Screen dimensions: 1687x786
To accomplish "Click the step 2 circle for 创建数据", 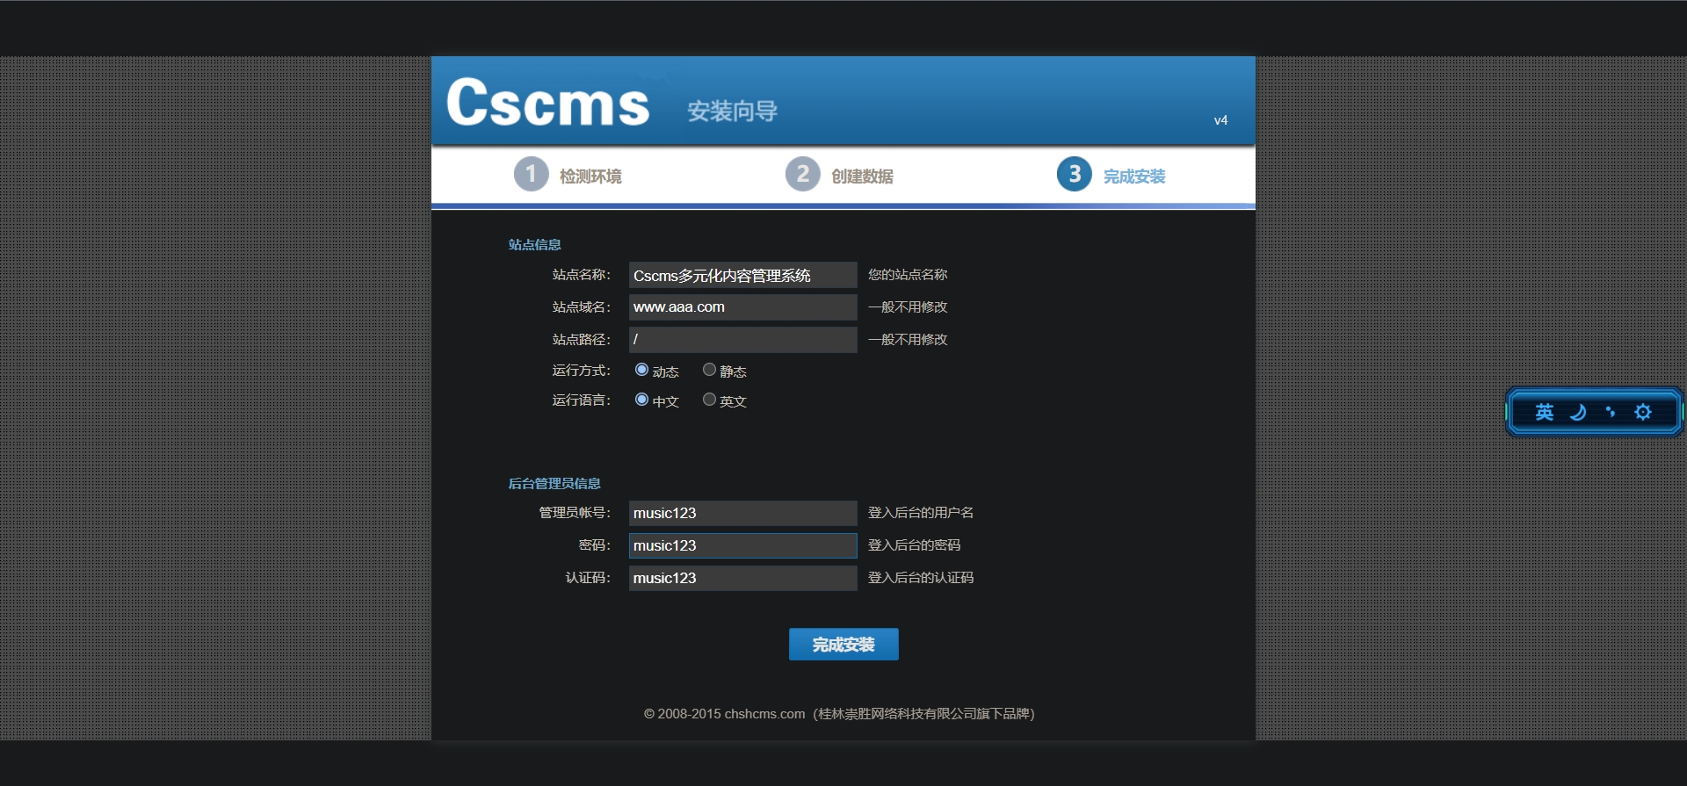I will point(802,174).
